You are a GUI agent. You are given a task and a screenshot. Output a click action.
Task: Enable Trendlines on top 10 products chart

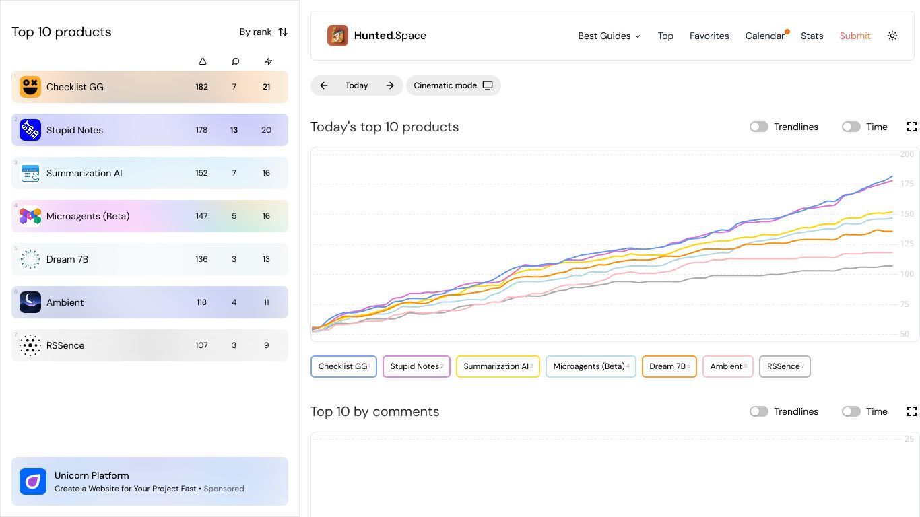[x=759, y=127]
